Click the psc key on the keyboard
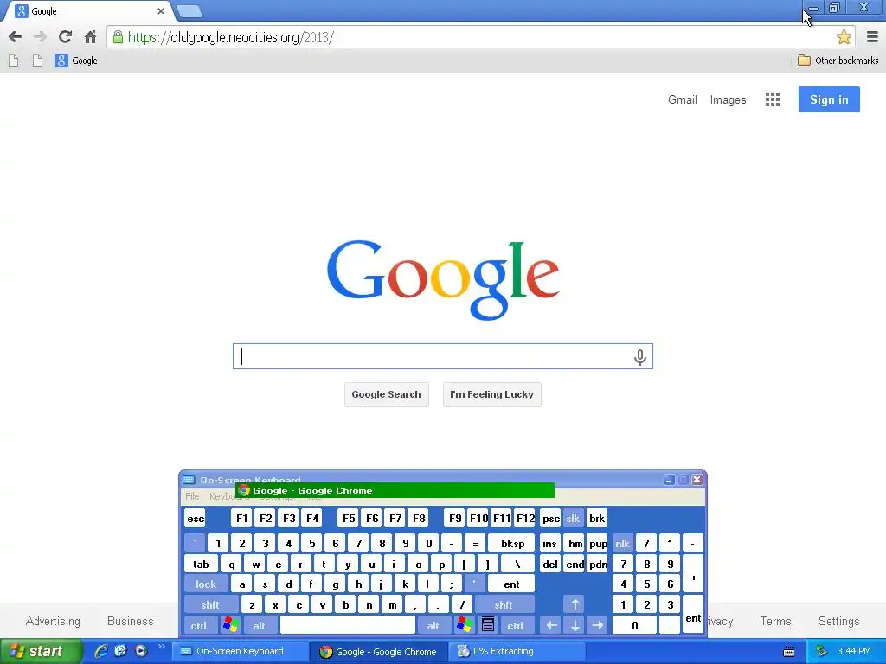886x664 pixels. pyautogui.click(x=551, y=519)
